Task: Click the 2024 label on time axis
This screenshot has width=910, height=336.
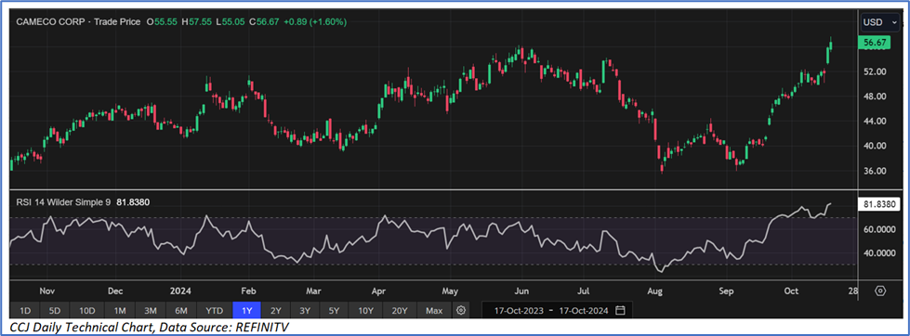Action: [181, 291]
